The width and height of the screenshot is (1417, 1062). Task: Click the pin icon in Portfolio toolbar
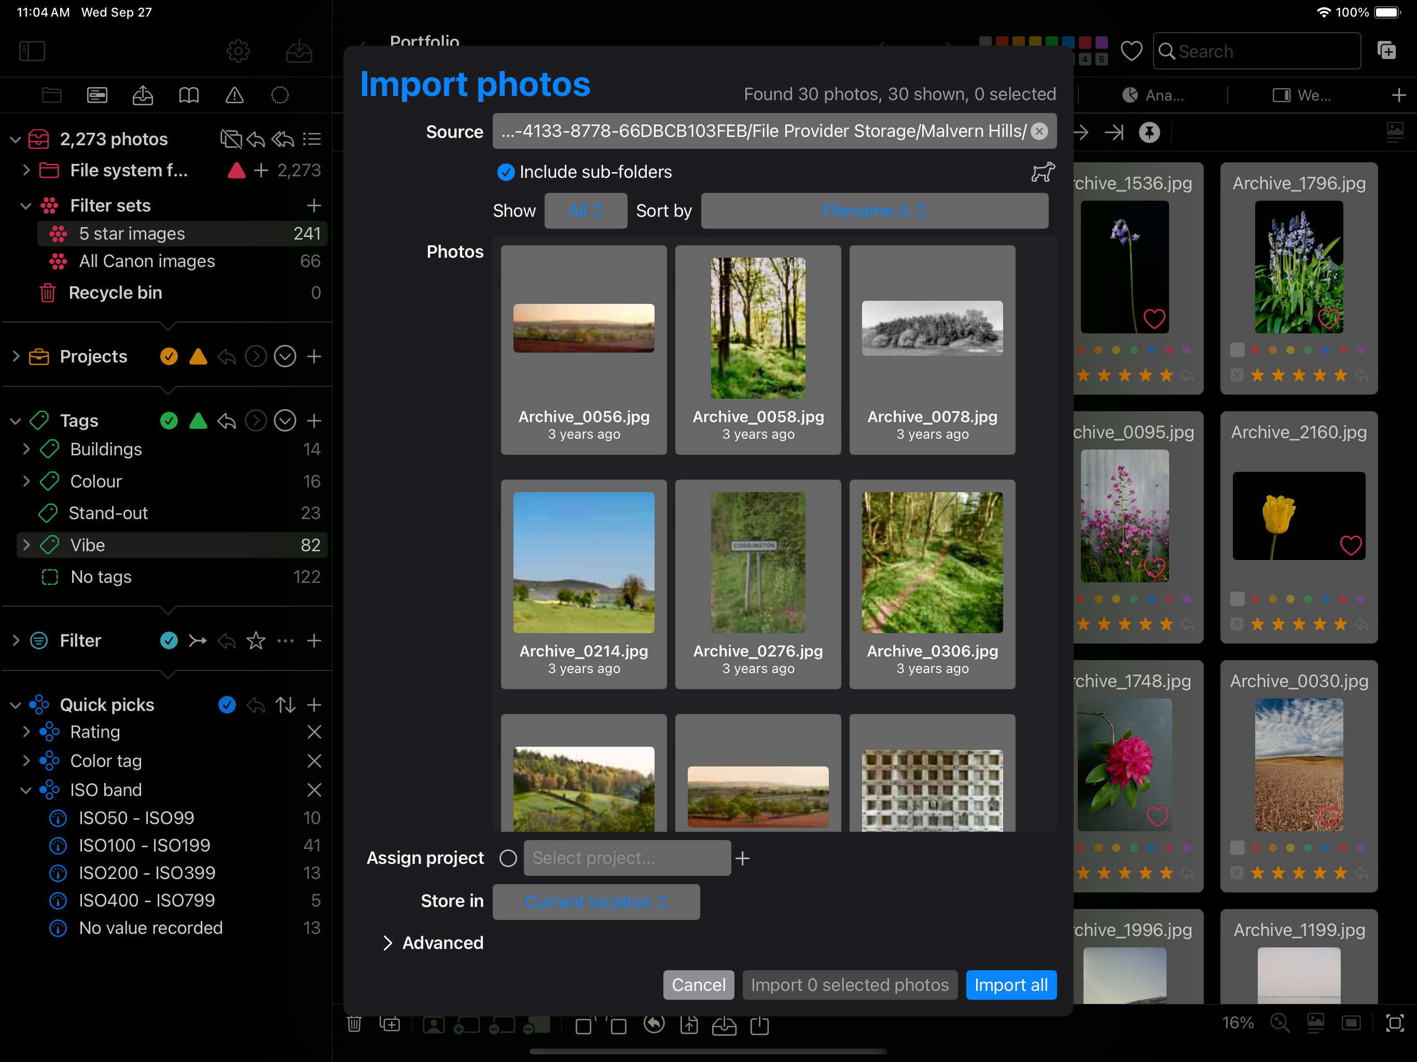coord(1150,133)
